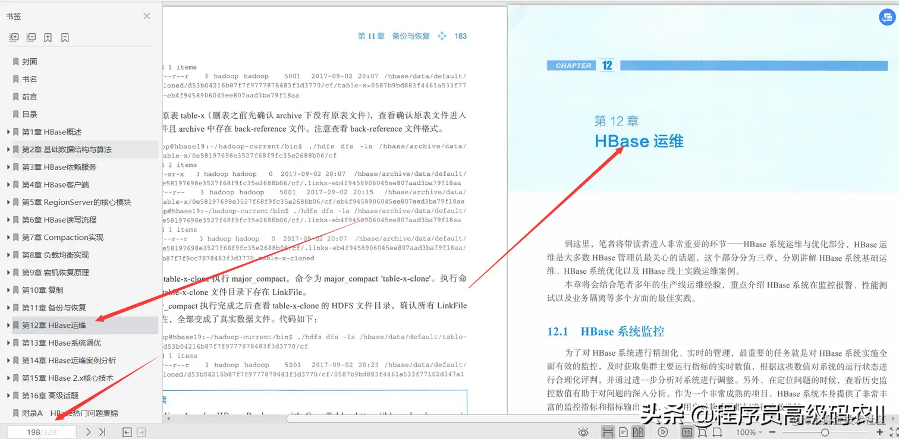Set actual size with the 1:1 icon
This screenshot has width=899, height=439.
pos(686,431)
